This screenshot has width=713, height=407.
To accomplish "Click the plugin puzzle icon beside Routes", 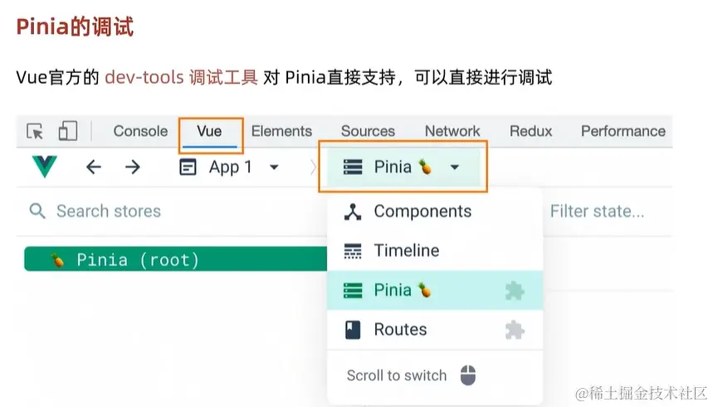I will click(x=515, y=330).
